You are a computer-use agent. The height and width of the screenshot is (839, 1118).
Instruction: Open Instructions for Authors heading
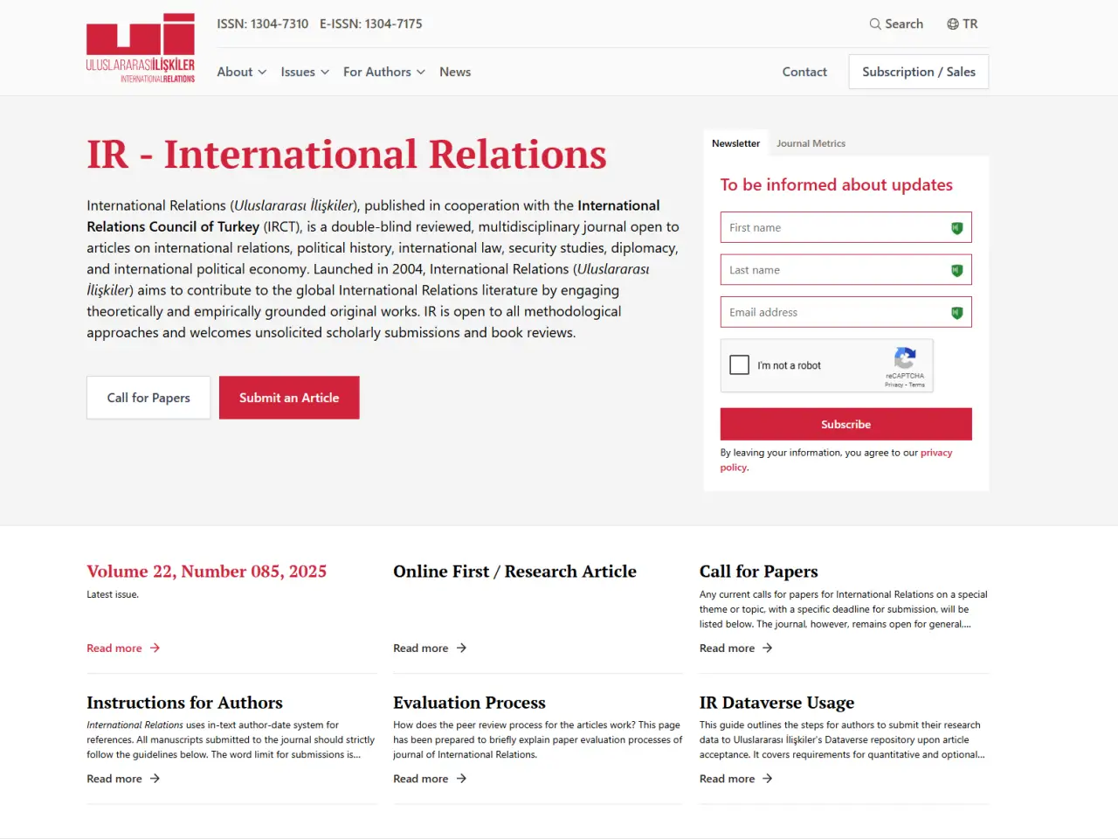coord(184,703)
